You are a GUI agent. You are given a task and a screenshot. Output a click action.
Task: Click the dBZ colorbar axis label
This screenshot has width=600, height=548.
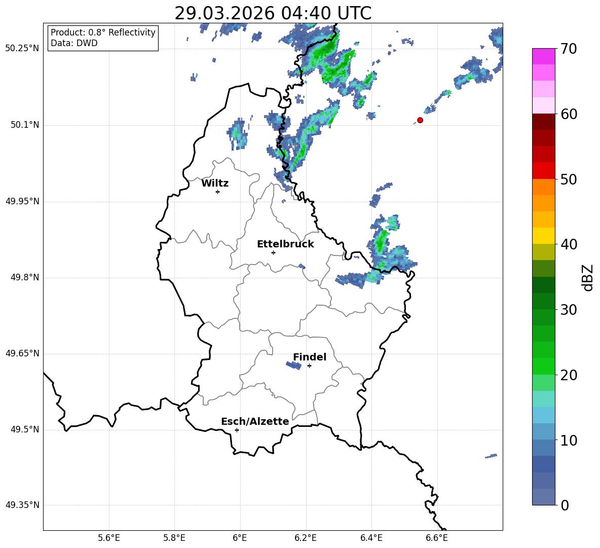pos(587,278)
